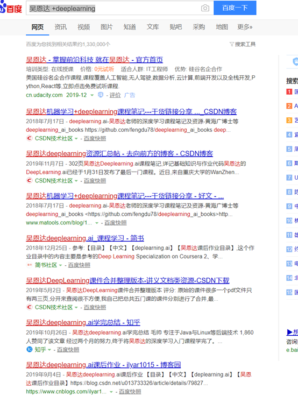Viewport: 298px width, 403px height.
Task: Expand arrow beside www.matools.com/blog URL
Action: coord(97,223)
